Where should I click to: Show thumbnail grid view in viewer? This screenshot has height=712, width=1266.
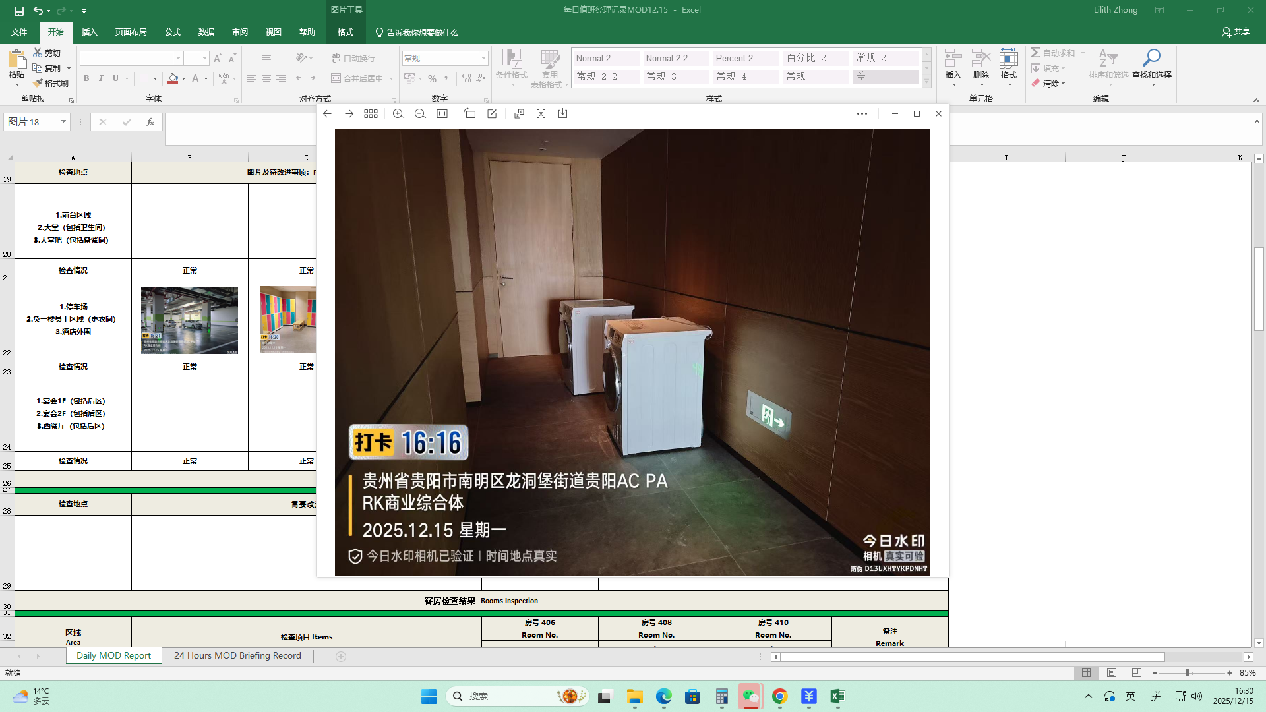(x=371, y=114)
